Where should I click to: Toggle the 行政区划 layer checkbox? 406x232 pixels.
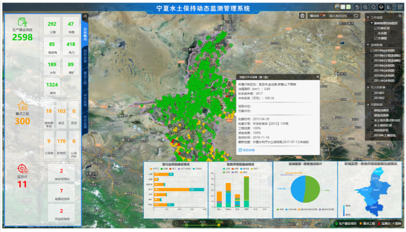pos(376,27)
